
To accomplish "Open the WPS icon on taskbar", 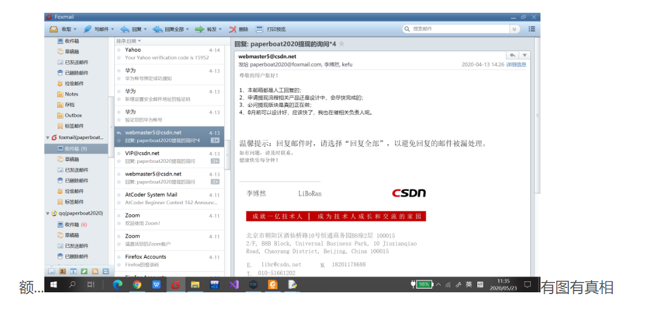I will (x=157, y=285).
